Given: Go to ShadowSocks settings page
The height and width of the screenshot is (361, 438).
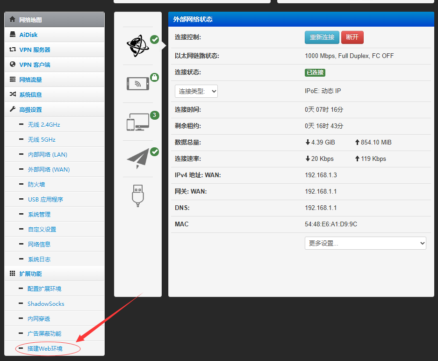Looking at the screenshot, I should pos(46,303).
